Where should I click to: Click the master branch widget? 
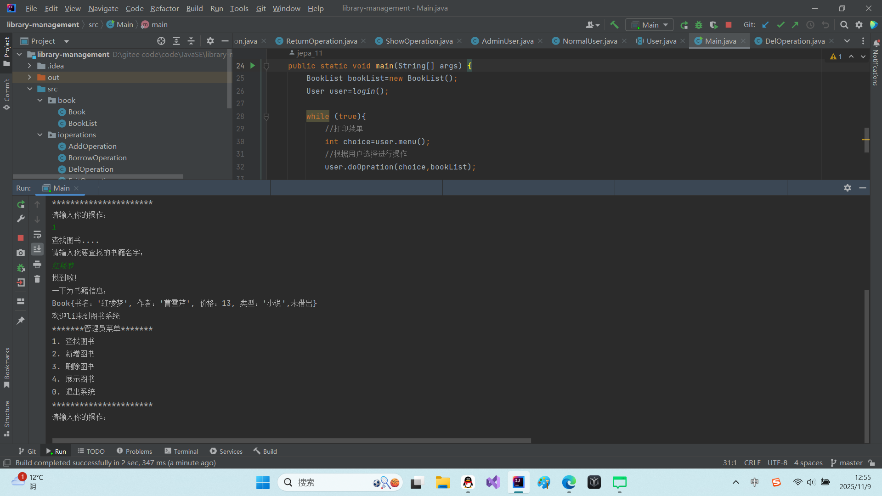[847, 462]
